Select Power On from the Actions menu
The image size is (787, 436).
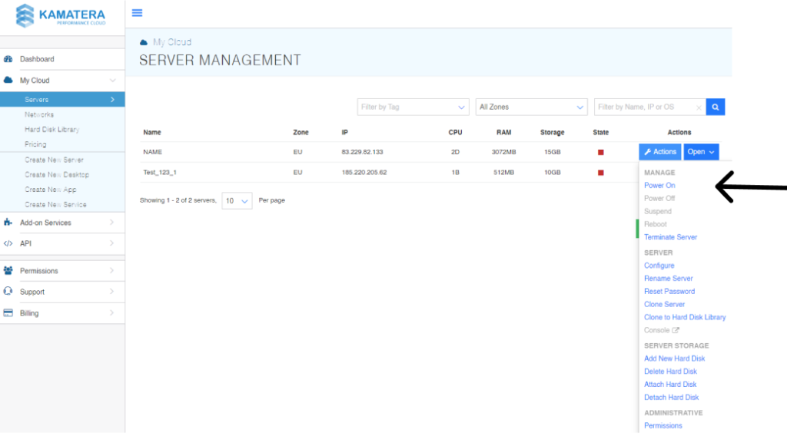pos(659,186)
